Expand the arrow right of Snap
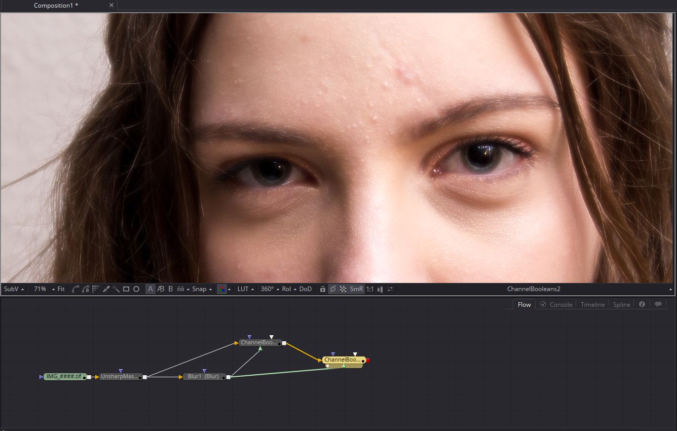Image resolution: width=677 pixels, height=431 pixels. [211, 290]
